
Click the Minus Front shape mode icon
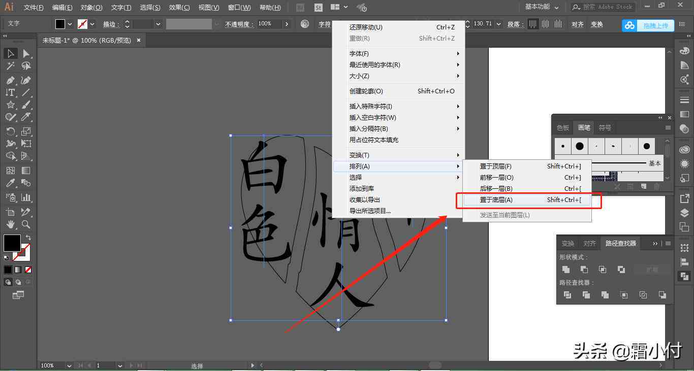pos(584,269)
